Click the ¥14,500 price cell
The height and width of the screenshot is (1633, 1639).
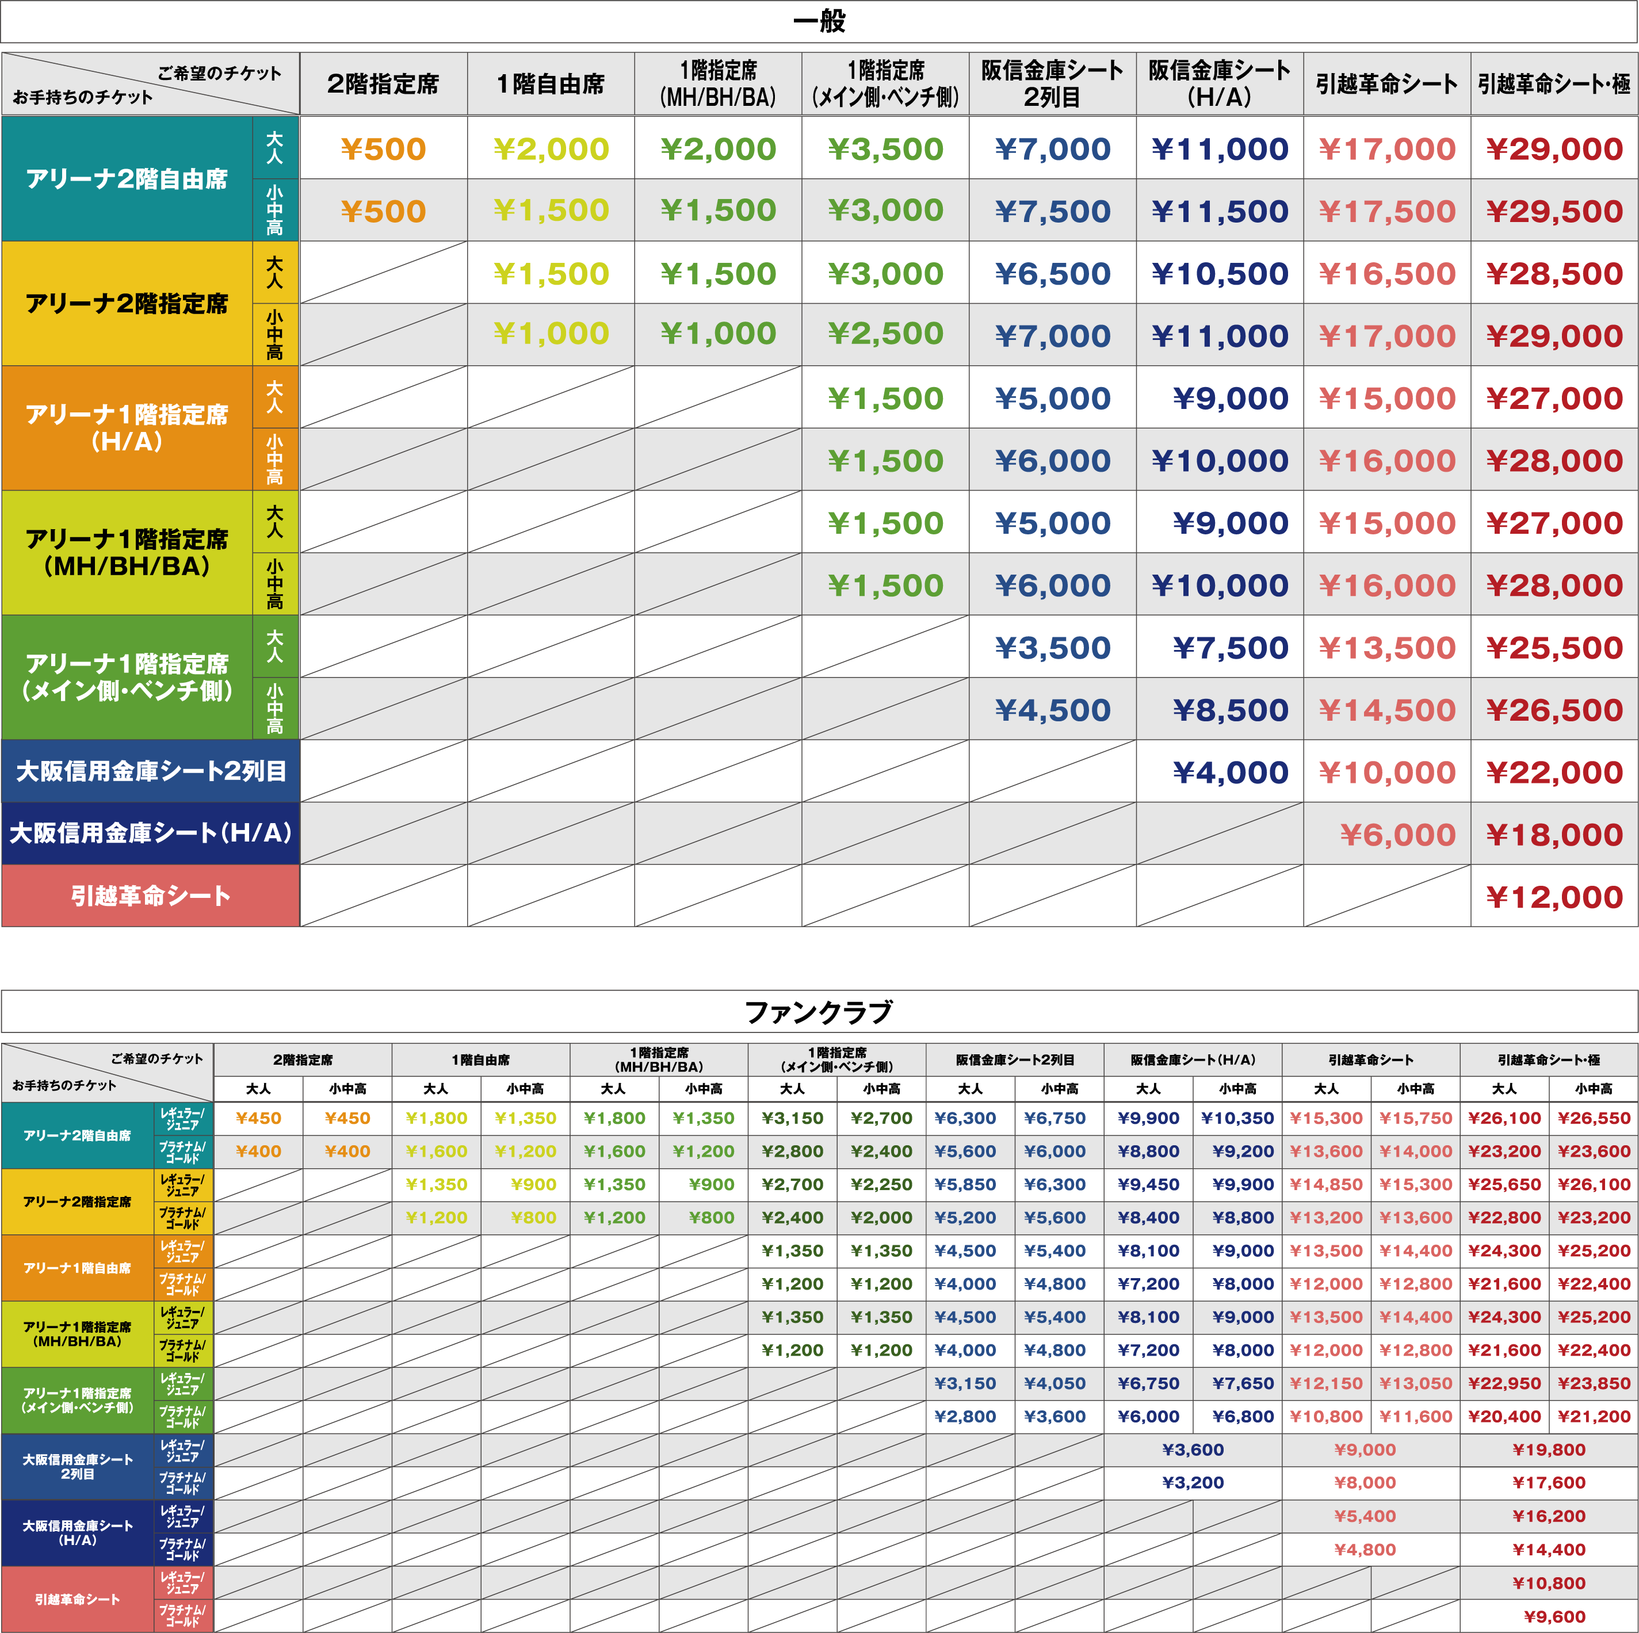coord(1387,710)
